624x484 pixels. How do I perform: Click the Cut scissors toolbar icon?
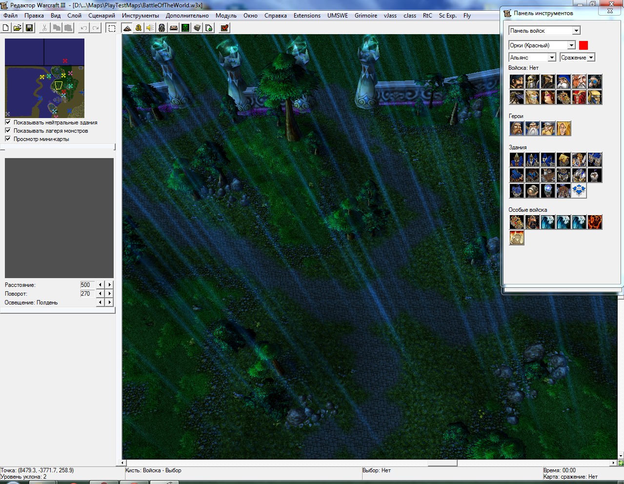(45, 28)
